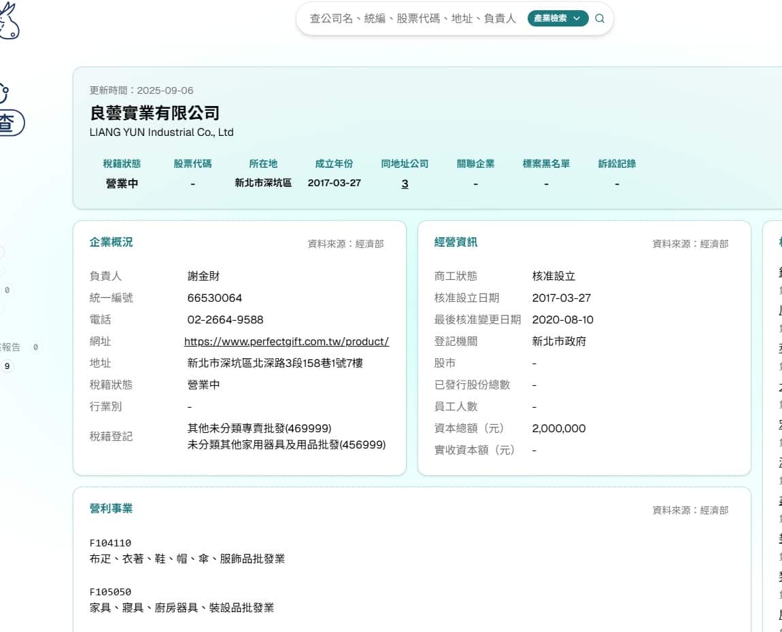Select the 訴訟記錄 summary tab

(617, 163)
